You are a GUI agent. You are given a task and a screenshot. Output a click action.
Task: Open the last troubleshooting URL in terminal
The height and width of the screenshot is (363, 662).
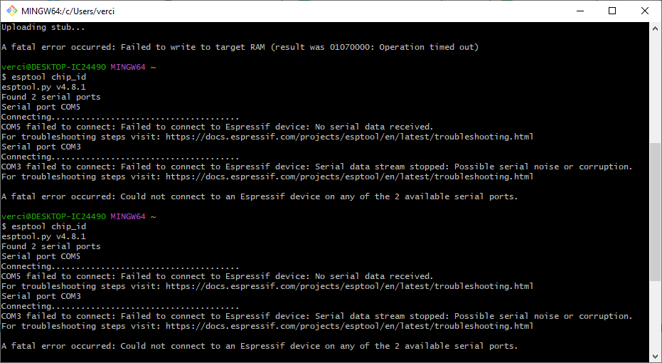coord(349,326)
